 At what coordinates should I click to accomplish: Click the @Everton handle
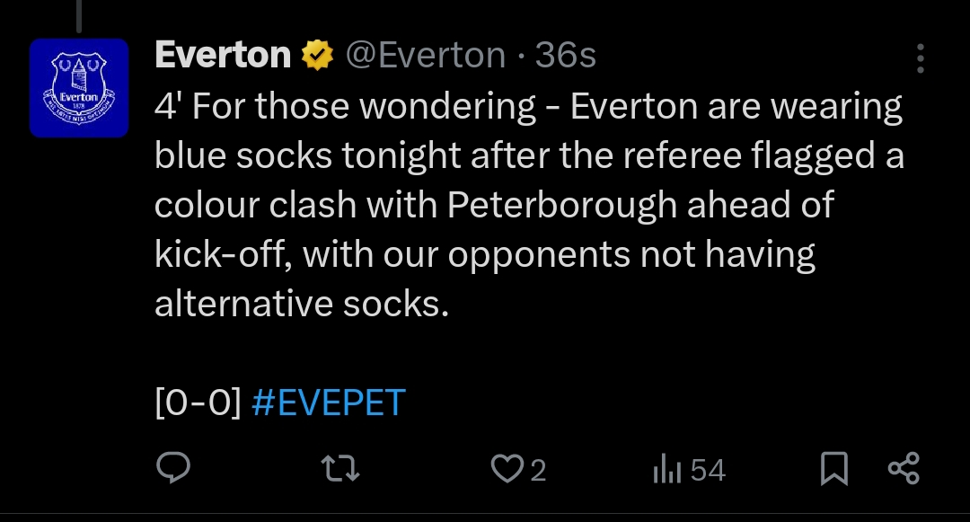426,55
